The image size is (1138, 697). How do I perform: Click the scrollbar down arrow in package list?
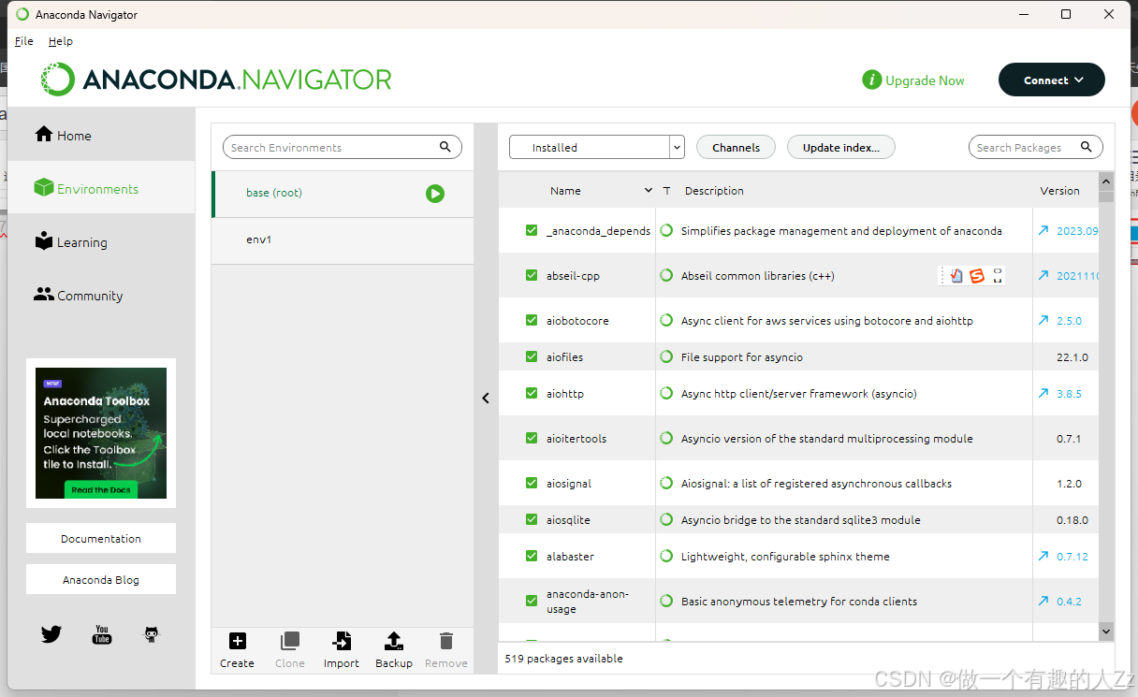(x=1106, y=632)
